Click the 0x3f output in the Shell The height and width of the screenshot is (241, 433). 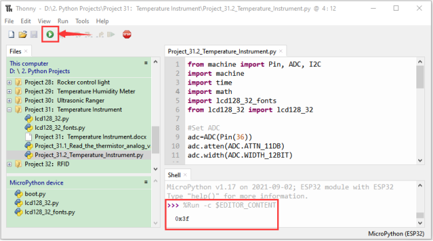tap(182, 218)
